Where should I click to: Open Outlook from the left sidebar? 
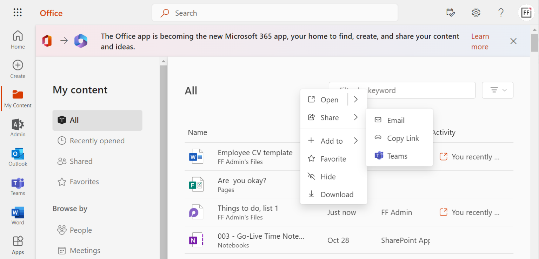pyautogui.click(x=18, y=157)
